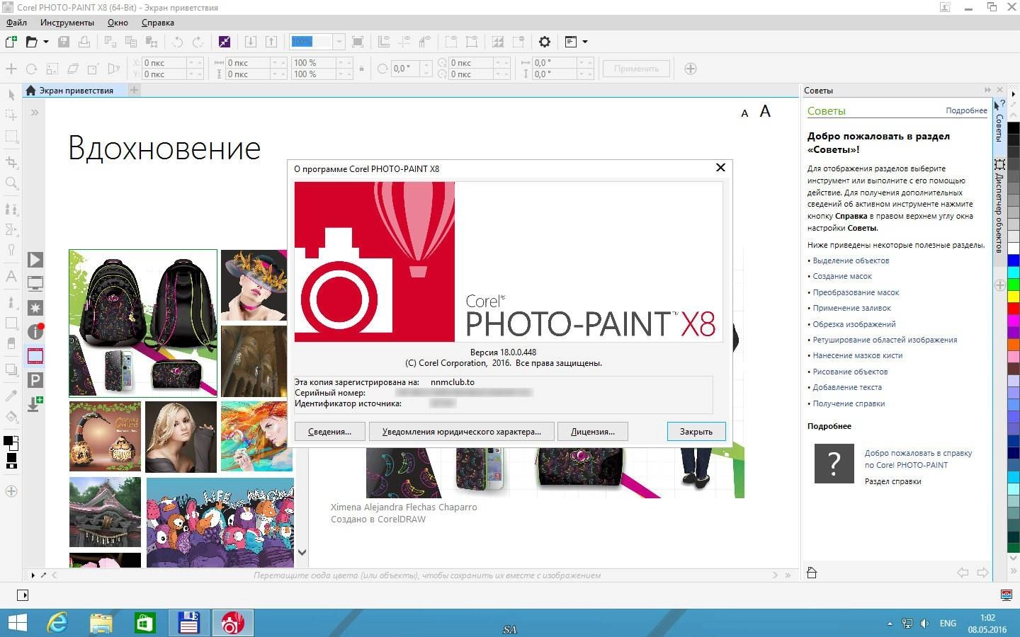Click Уведомления юридического характера... button

(x=461, y=432)
